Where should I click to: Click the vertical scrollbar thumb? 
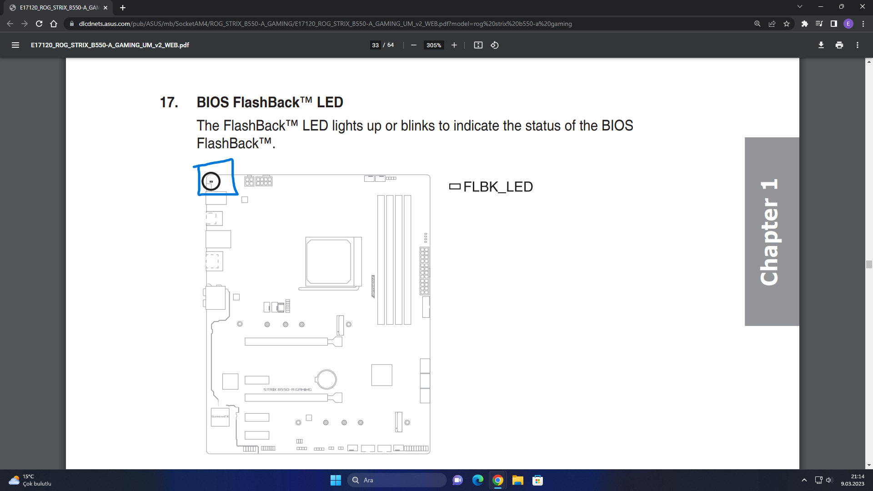click(x=869, y=264)
